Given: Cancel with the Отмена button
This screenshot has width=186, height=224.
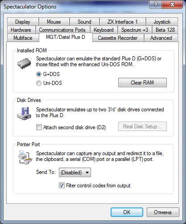Looking at the screenshot, I should click(x=163, y=212).
